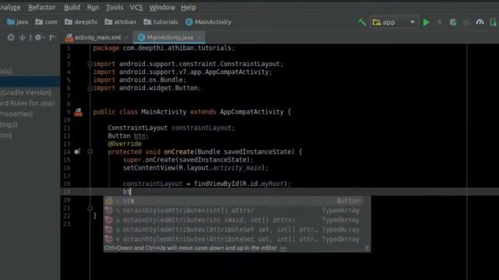Close the activity_main.xml tab

click(126, 38)
